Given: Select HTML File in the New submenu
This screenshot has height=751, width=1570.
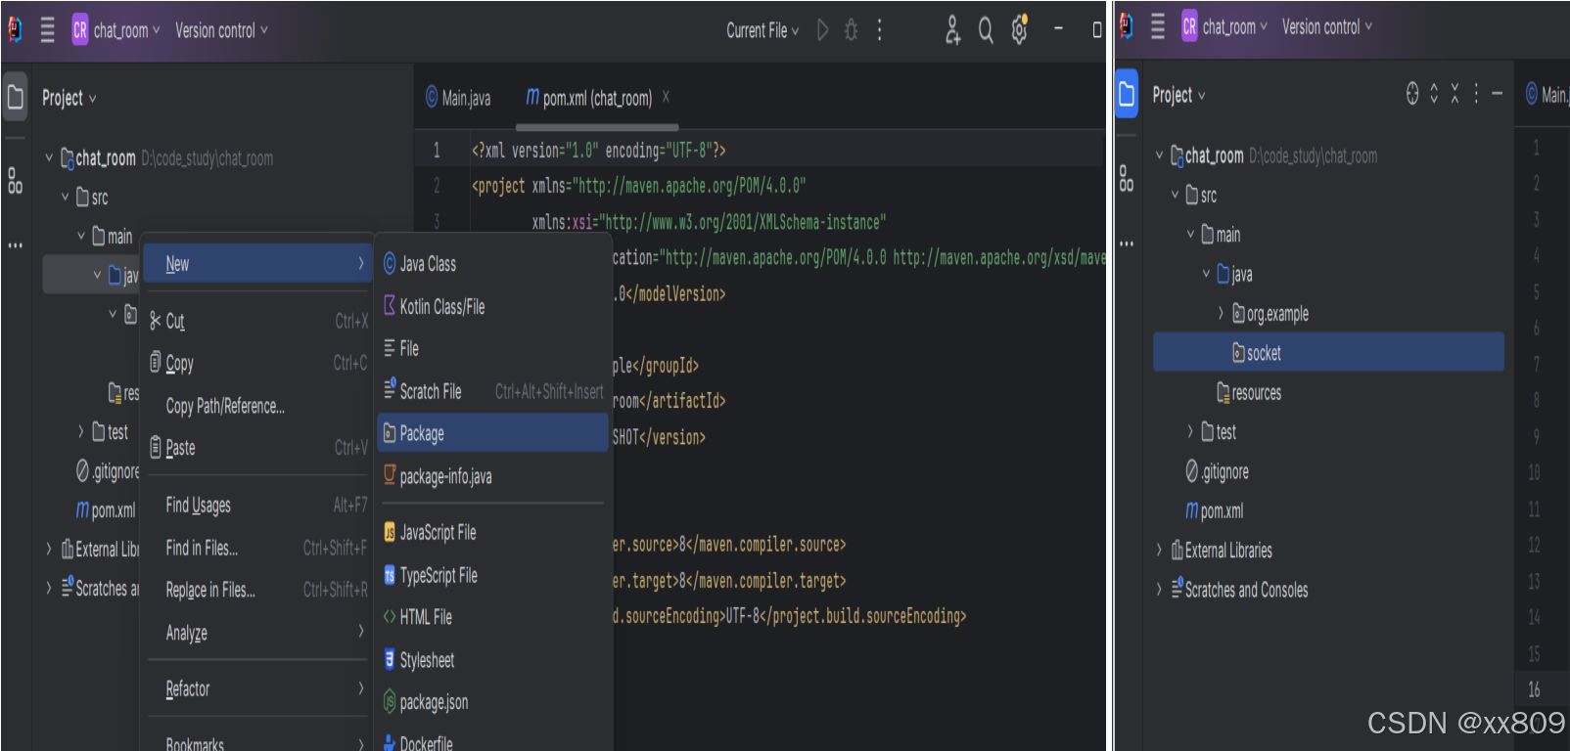Looking at the screenshot, I should (492, 617).
